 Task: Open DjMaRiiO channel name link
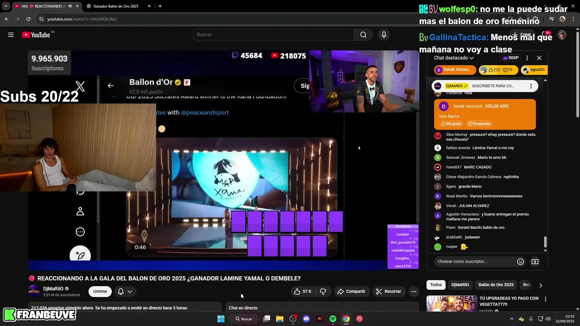coord(53,288)
